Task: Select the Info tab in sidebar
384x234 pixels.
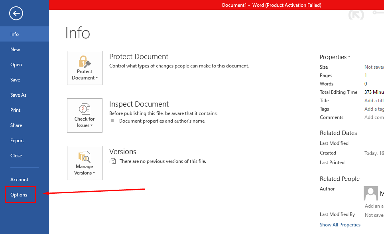Action: pyautogui.click(x=15, y=34)
